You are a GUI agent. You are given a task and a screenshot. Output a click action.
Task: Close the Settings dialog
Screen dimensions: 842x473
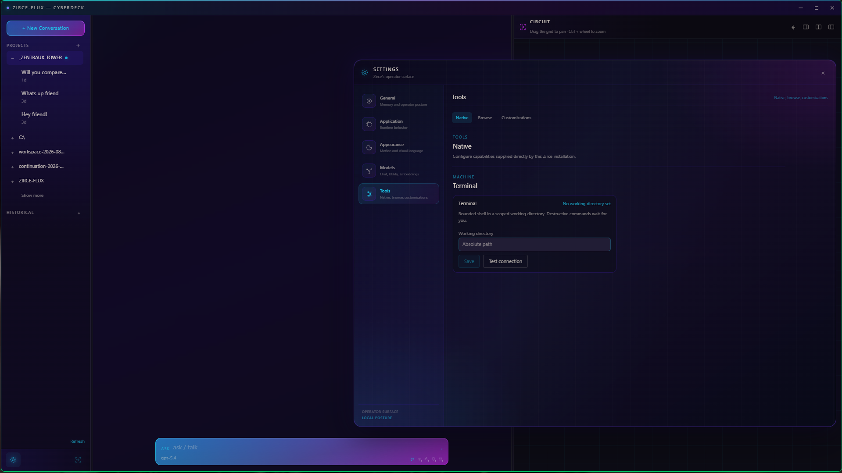click(x=823, y=73)
